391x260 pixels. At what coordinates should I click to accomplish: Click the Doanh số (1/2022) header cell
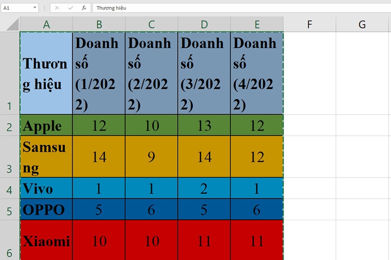(x=99, y=73)
